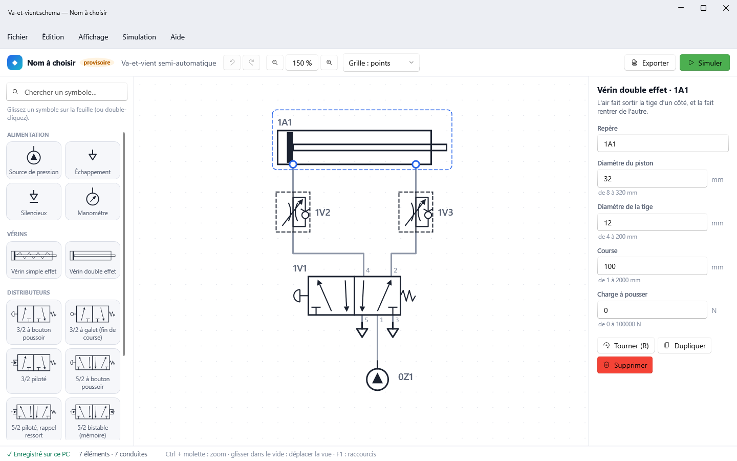Zoom in on the schema
The image size is (737, 461).
[329, 62]
